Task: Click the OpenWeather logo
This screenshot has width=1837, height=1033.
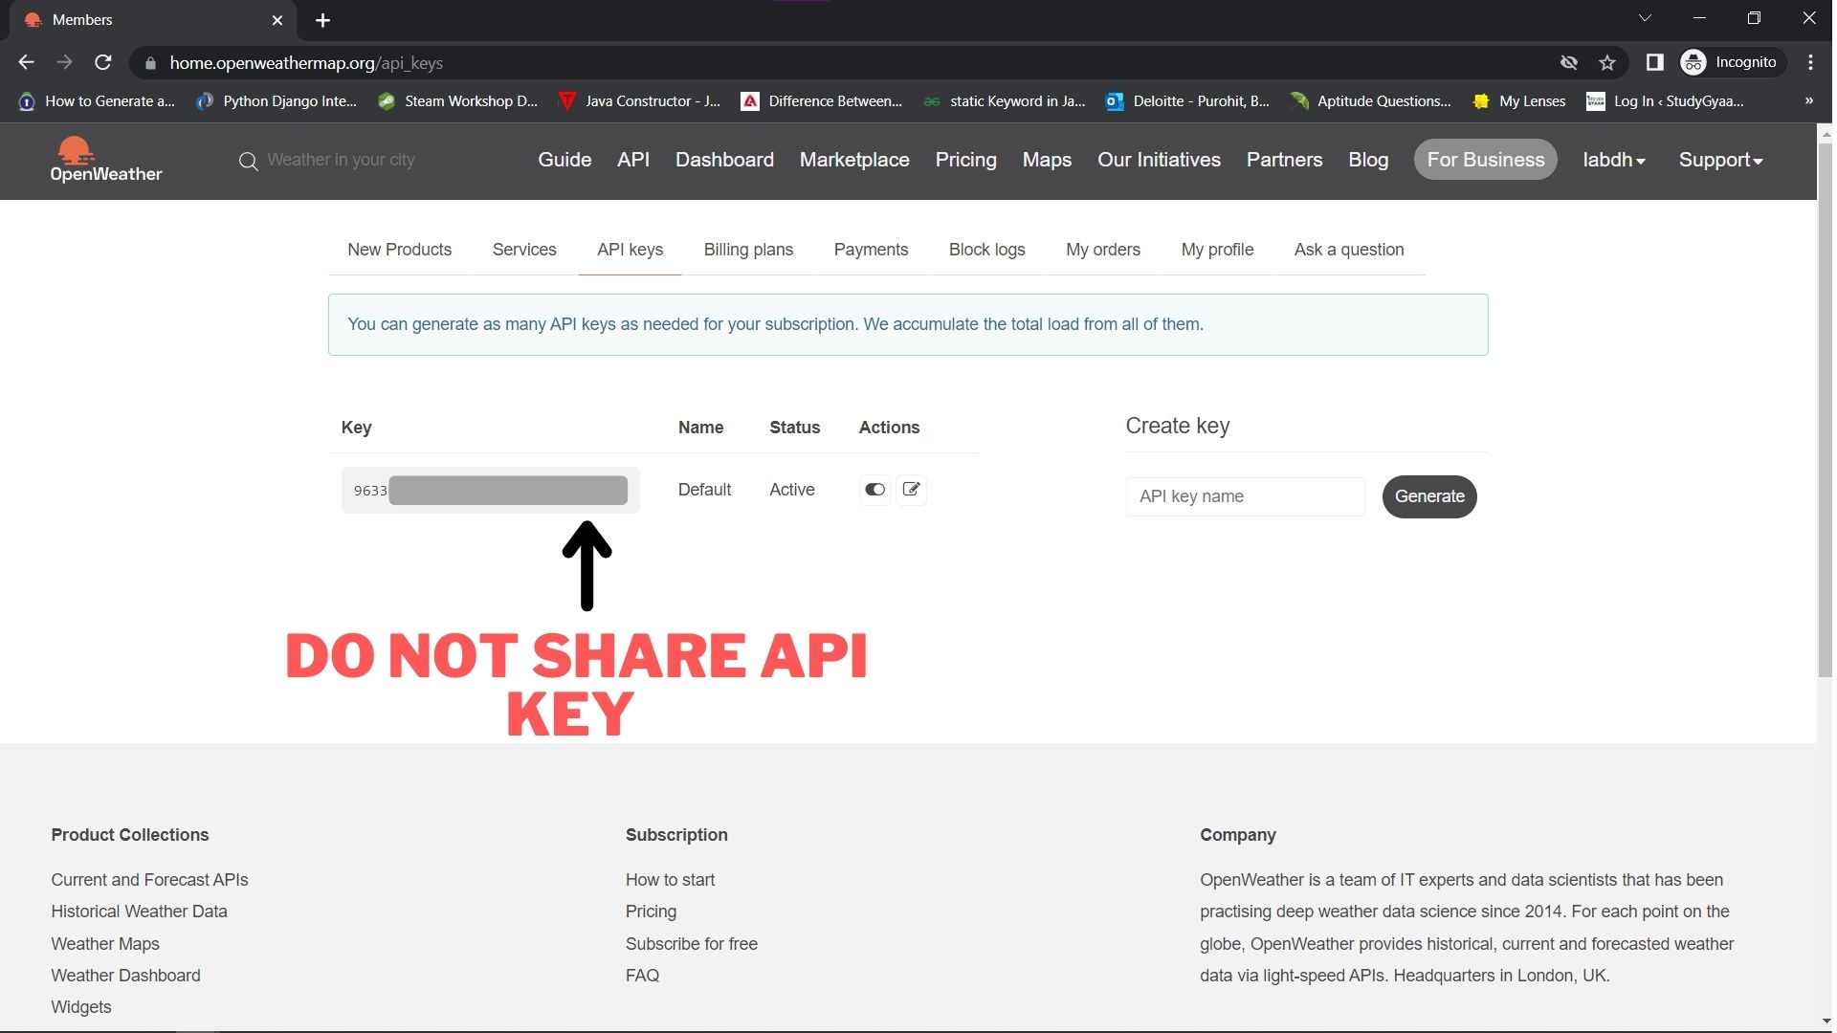Action: click(x=105, y=160)
